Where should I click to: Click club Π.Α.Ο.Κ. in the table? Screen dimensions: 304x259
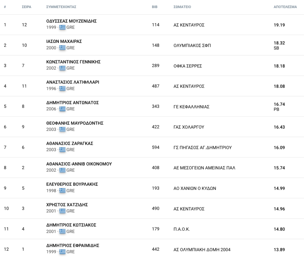click(181, 229)
